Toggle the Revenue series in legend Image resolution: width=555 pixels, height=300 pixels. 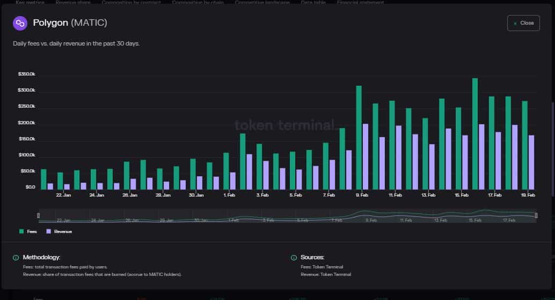(59, 231)
